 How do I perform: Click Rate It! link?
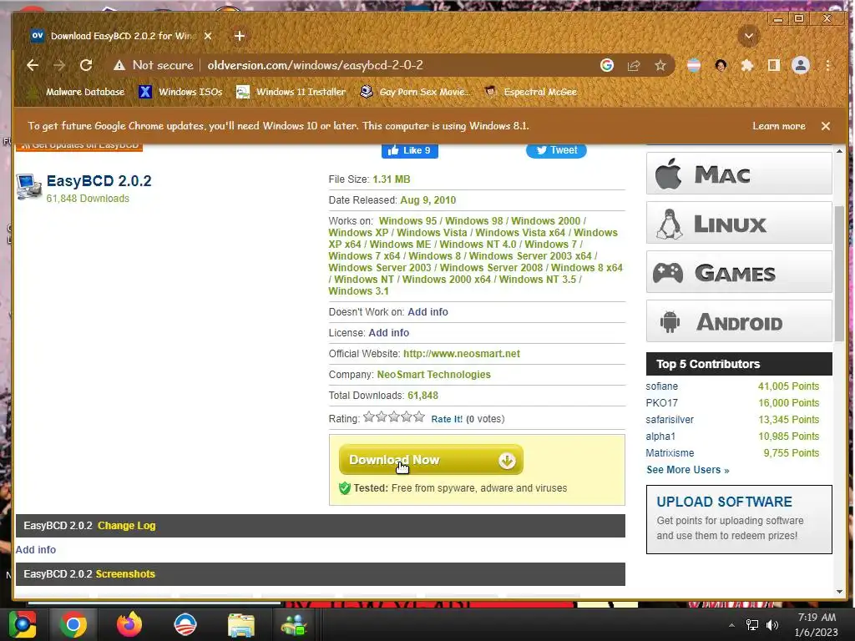tap(447, 419)
